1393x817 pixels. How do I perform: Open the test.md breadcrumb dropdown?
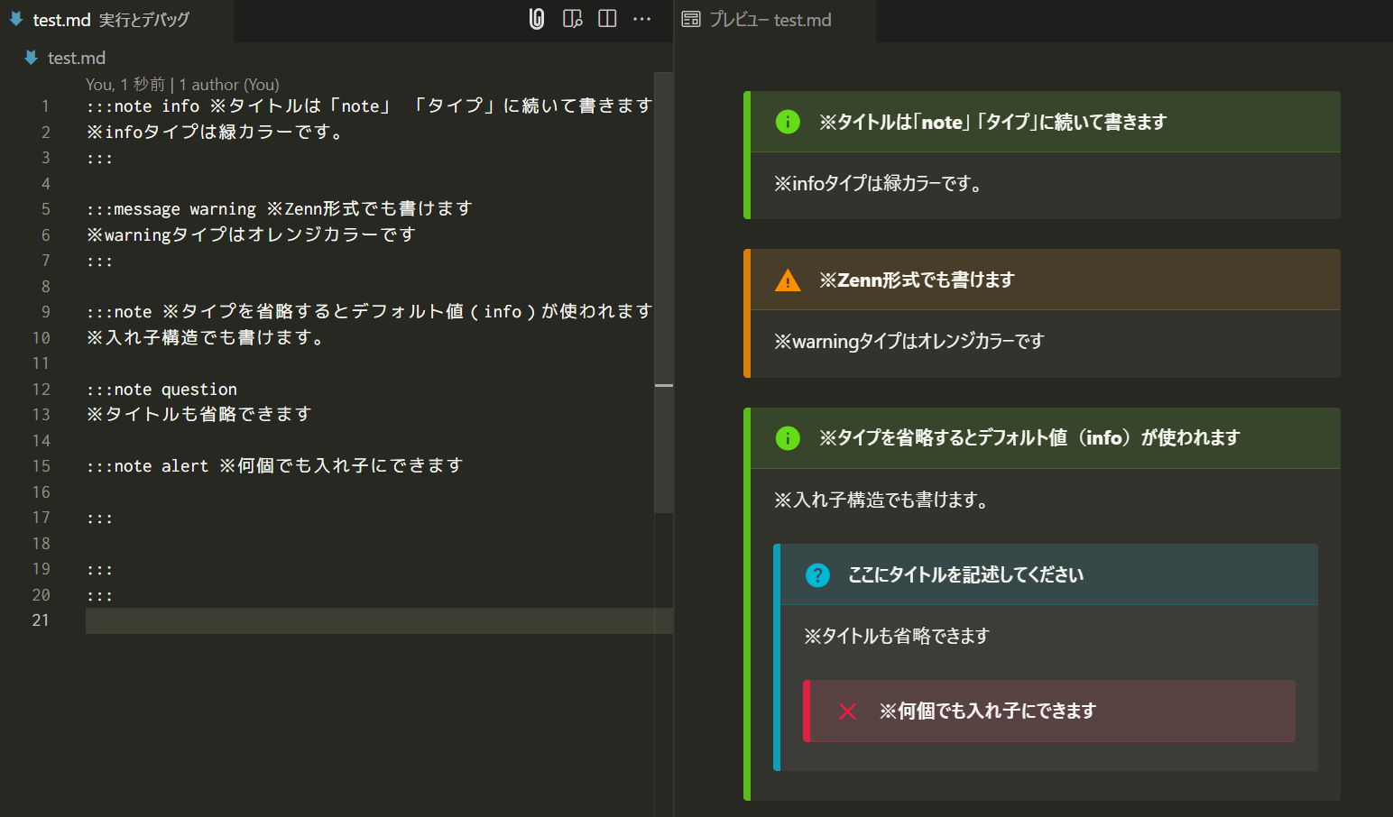(x=76, y=57)
